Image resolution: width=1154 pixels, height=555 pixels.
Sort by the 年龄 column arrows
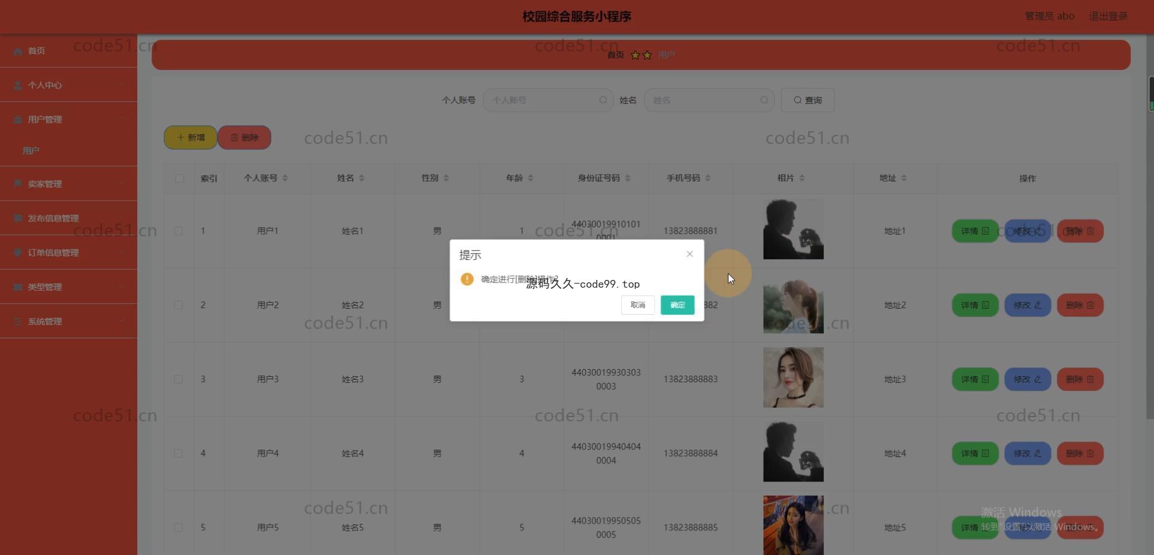click(530, 178)
